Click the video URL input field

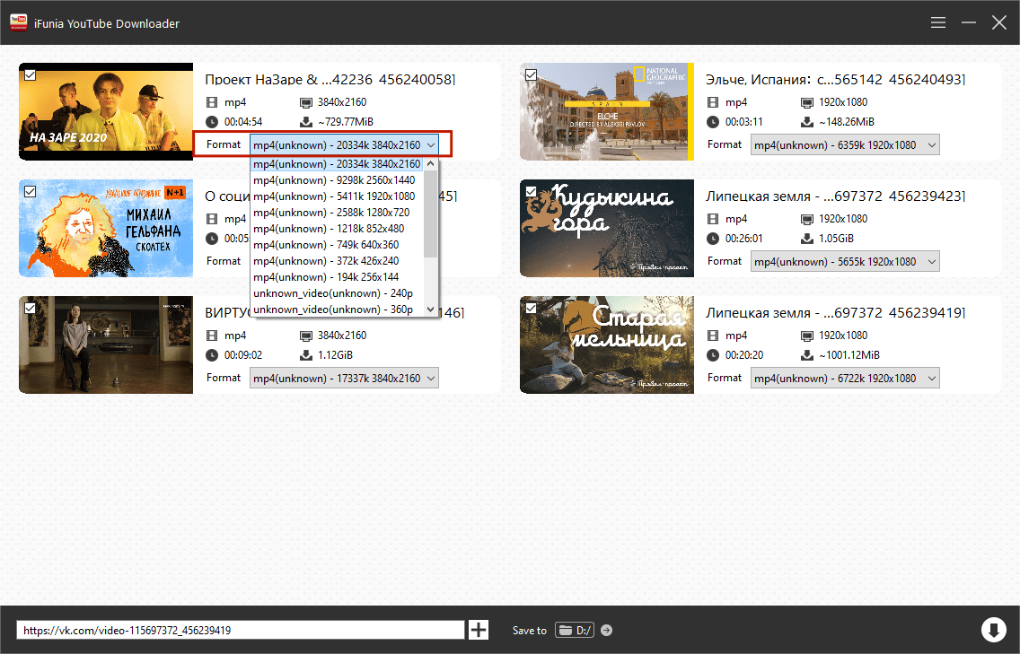coord(240,630)
